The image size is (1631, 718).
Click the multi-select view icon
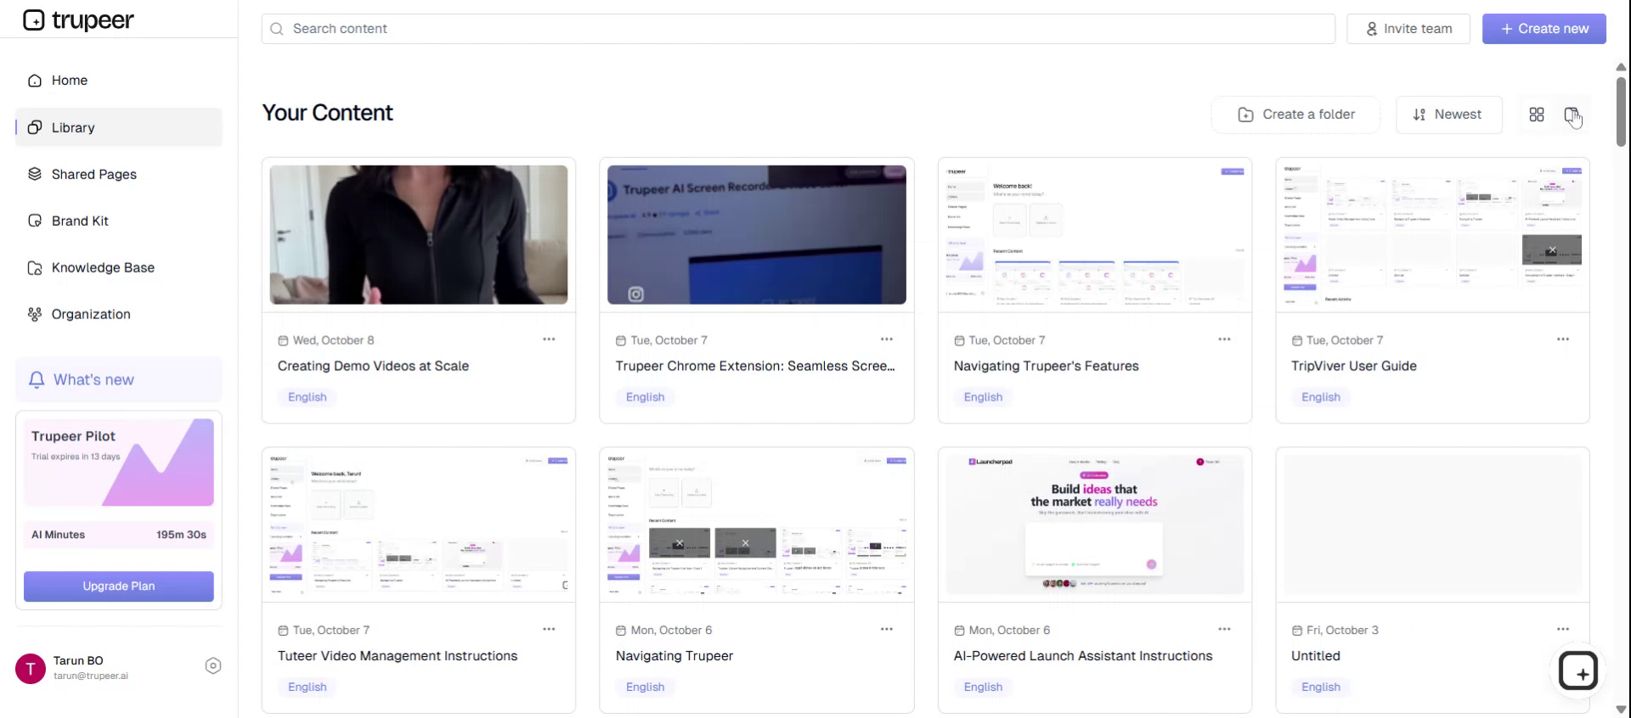[x=1572, y=115]
